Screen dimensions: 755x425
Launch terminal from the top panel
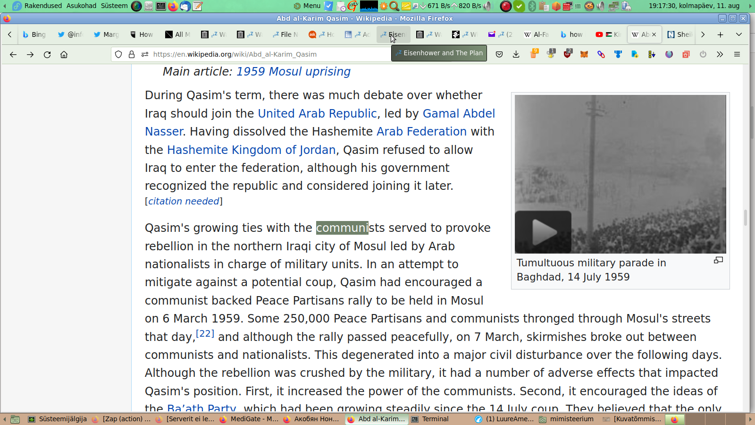pyautogui.click(x=161, y=6)
